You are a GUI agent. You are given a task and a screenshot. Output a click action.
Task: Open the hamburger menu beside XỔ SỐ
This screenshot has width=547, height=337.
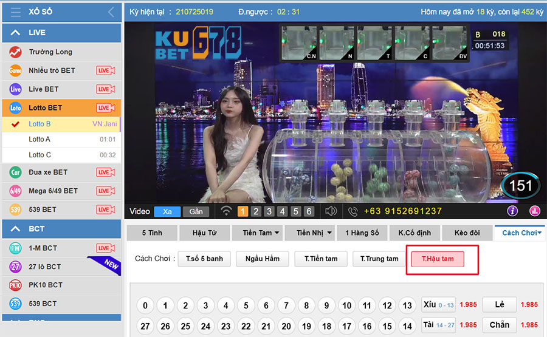pos(16,12)
